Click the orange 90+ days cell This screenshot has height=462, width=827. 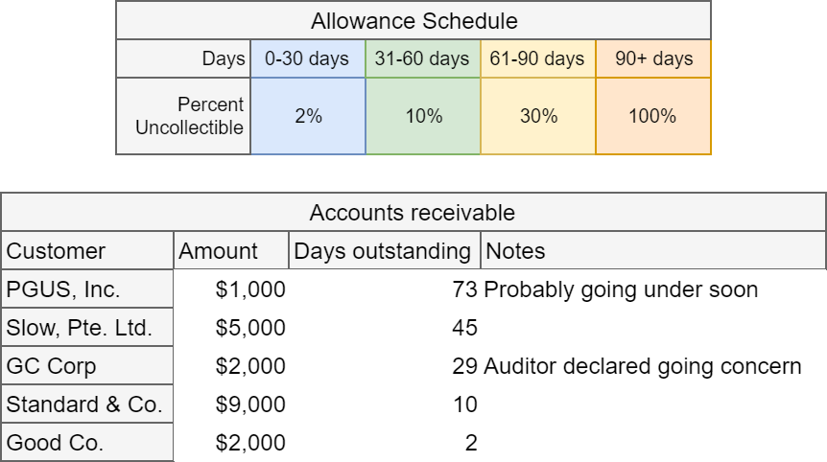coord(652,58)
